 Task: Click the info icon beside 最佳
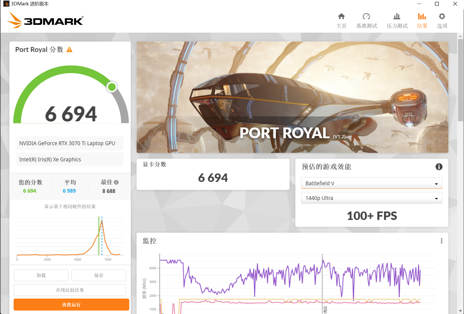pyautogui.click(x=116, y=182)
